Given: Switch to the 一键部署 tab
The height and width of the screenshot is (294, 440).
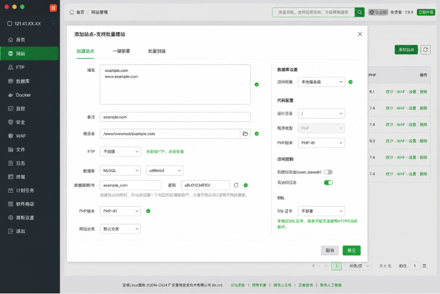Looking at the screenshot, I should pos(121,51).
